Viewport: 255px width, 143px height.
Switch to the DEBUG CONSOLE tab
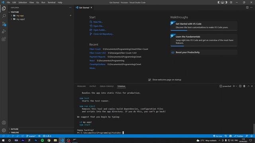point(106,86)
